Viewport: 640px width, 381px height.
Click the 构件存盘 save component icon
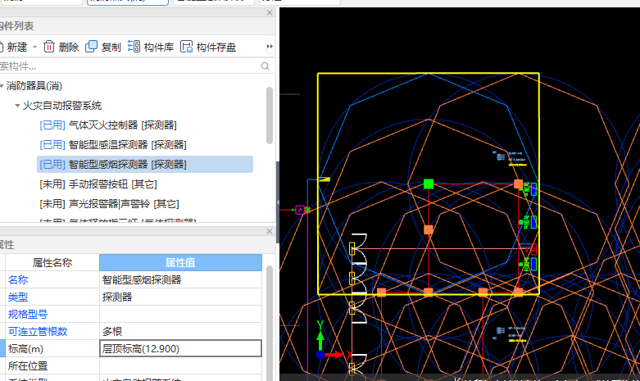[x=187, y=47]
